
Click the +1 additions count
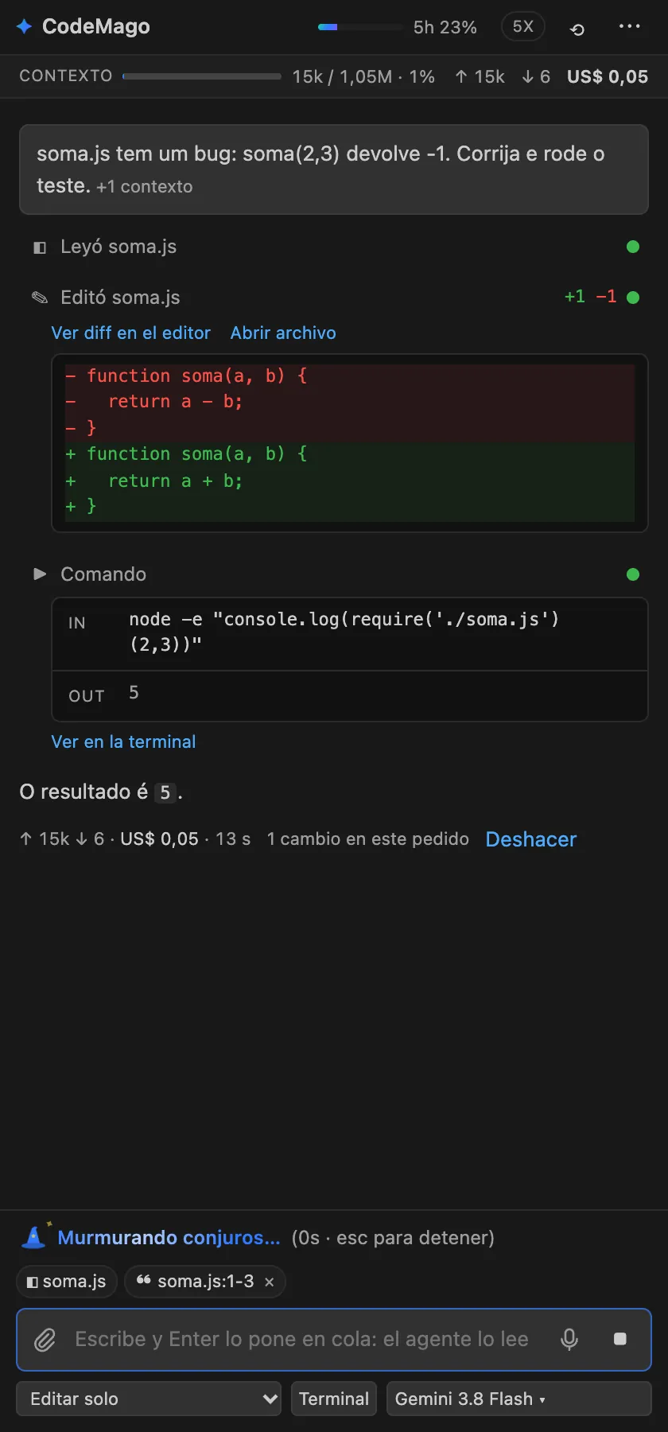575,297
